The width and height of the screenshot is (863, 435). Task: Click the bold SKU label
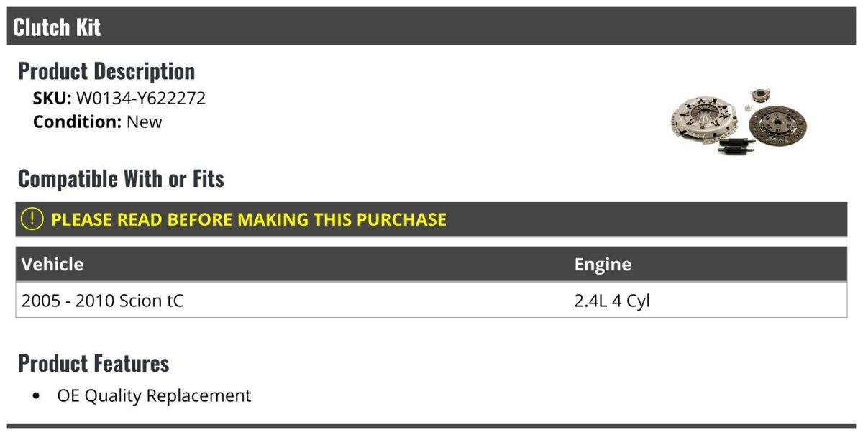52,99
